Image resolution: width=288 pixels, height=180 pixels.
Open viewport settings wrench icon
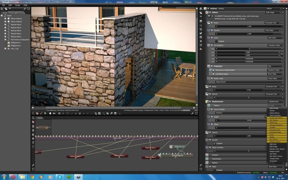(x=192, y=114)
